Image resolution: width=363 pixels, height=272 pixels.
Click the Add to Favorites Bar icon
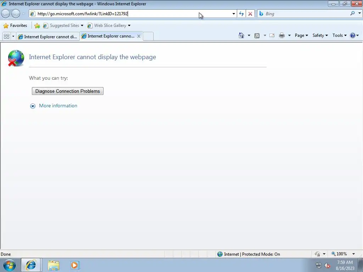pyautogui.click(x=37, y=25)
